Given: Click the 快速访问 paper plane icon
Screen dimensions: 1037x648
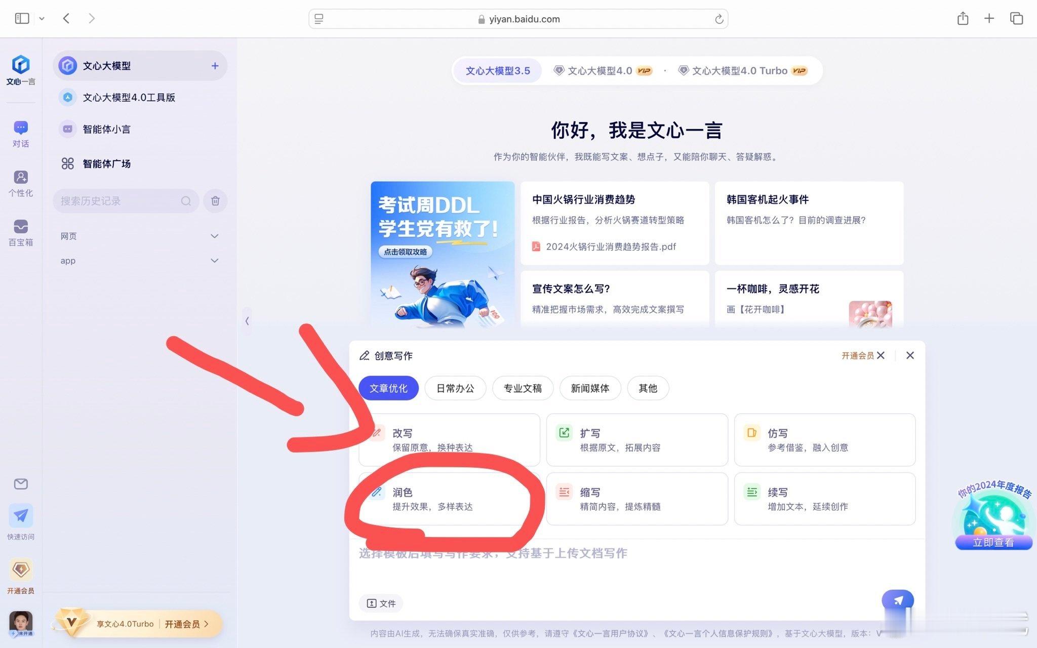Looking at the screenshot, I should pos(21,516).
